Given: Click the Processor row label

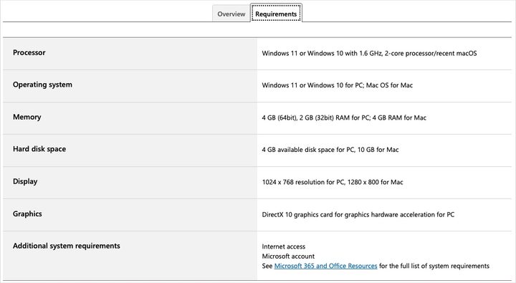Looking at the screenshot, I should point(29,52).
